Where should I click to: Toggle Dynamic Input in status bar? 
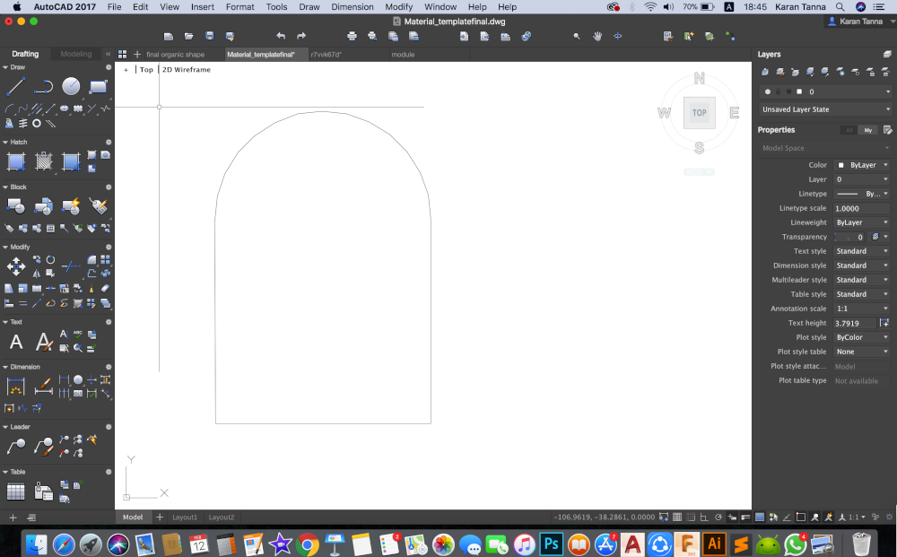732,517
